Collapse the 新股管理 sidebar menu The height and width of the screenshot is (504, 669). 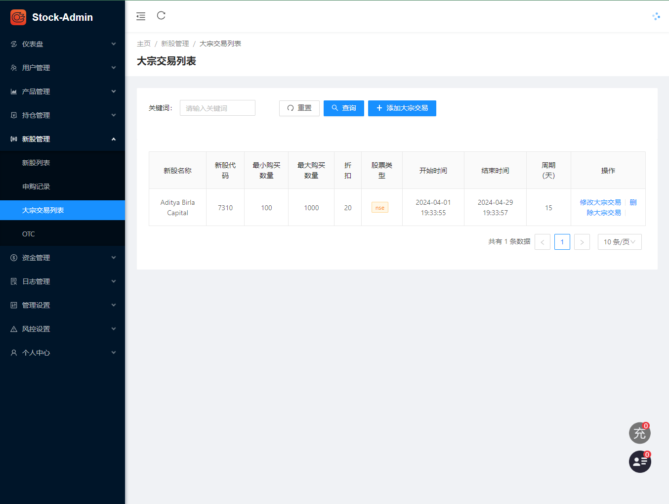(x=62, y=139)
